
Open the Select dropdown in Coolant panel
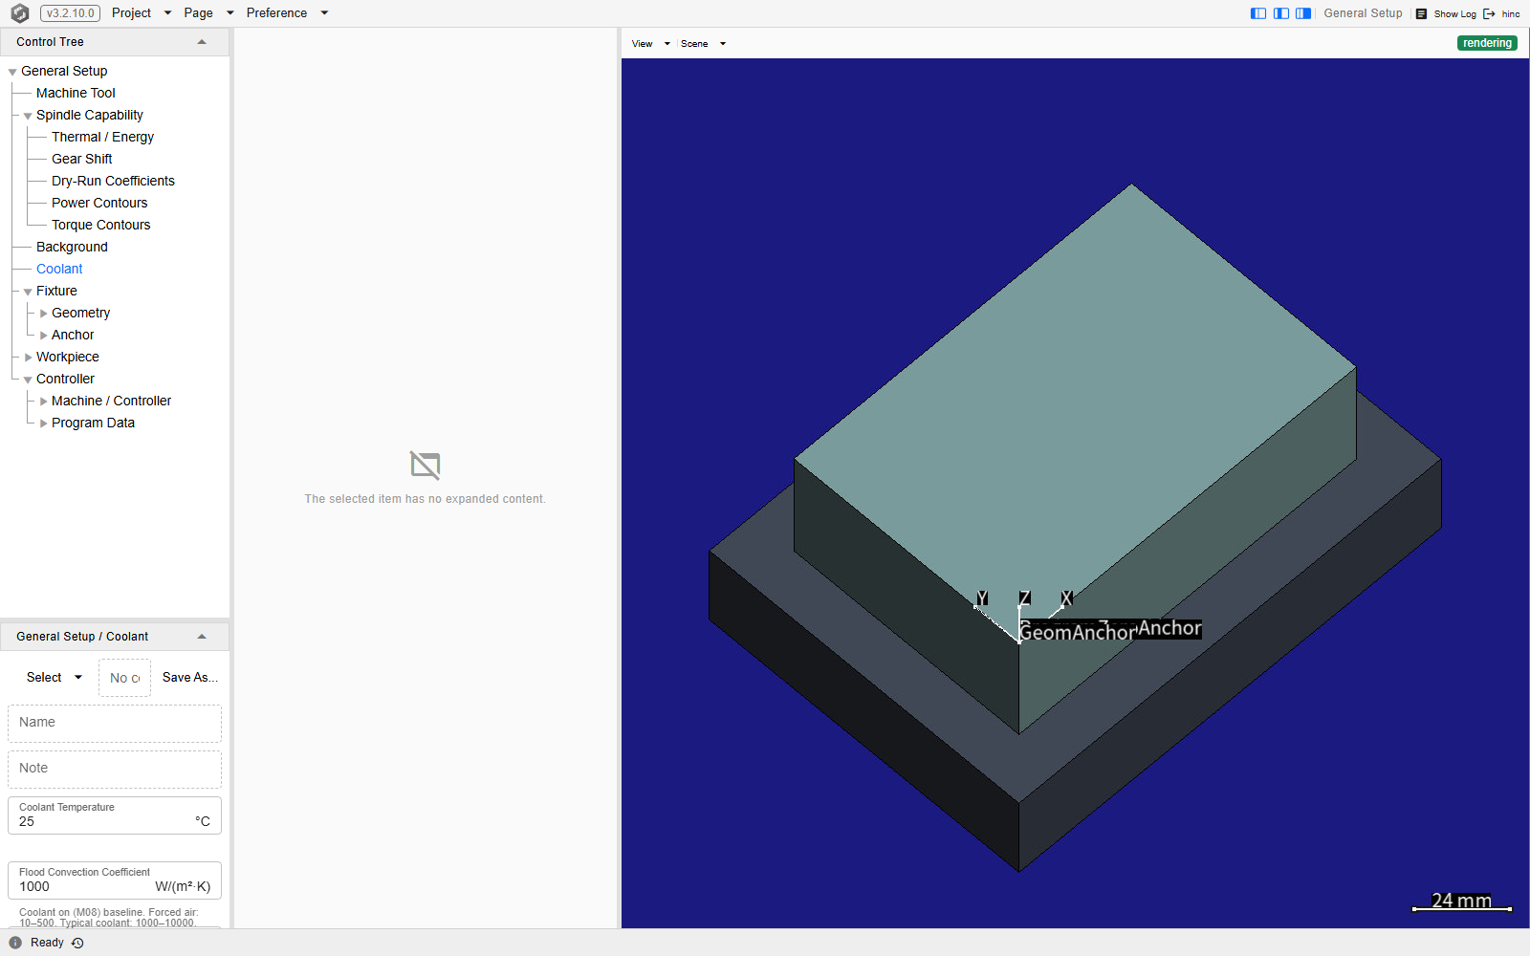point(55,678)
